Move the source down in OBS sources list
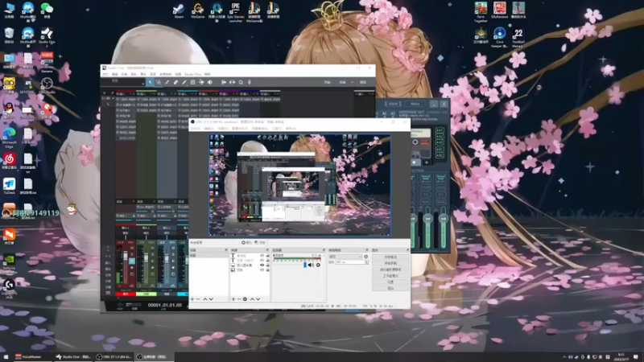The image size is (644, 362). 258,299
